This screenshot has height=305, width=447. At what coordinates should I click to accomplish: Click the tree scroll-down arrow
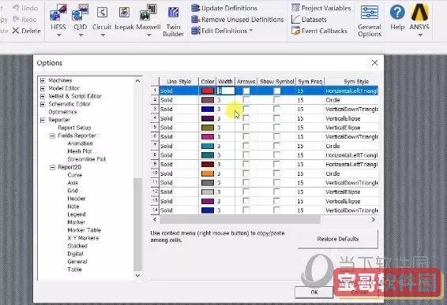point(137,275)
